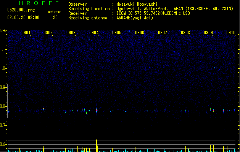Image resolution: width=240 pixels, height=152 pixels.
Task: Click the 0901 time marker
Action: [x=26, y=33]
